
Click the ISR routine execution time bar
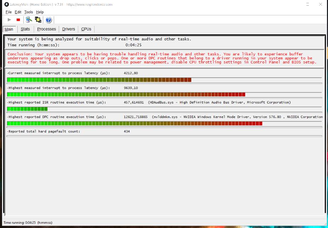164,109
